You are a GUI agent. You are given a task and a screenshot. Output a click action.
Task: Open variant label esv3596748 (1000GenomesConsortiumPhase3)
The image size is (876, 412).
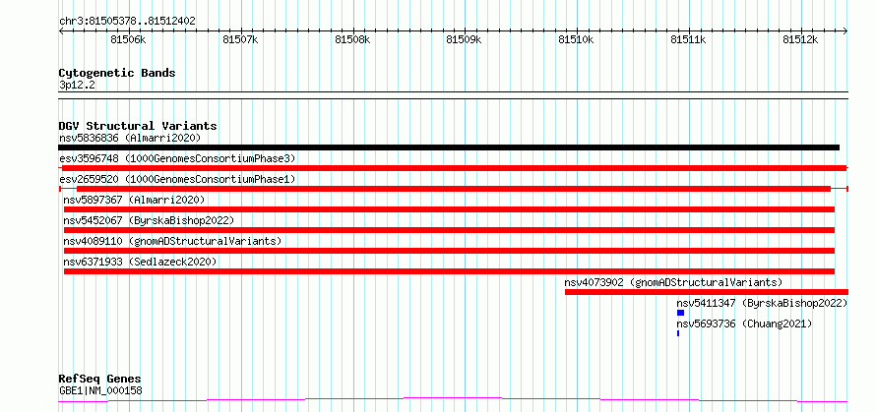tap(177, 158)
